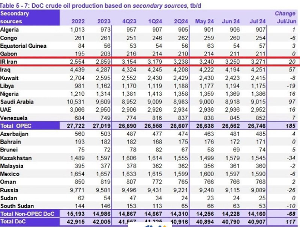This screenshot has width=300, height=227.
Task: Click Russia row label
Action: coord(9,190)
